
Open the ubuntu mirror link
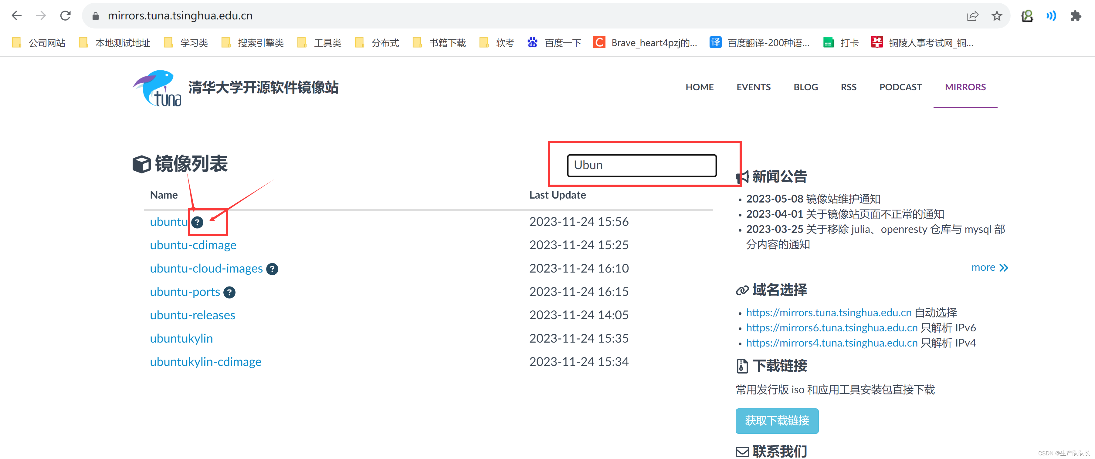coord(169,222)
